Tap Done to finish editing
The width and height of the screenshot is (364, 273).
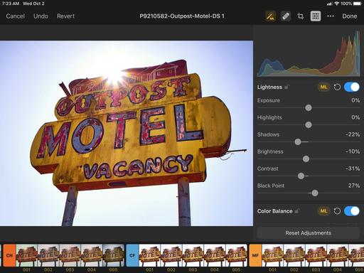350,16
